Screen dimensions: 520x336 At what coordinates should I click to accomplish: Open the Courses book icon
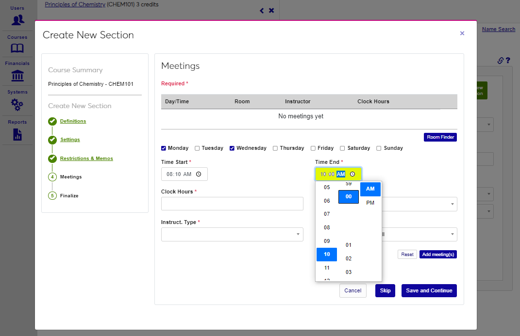[x=17, y=48]
